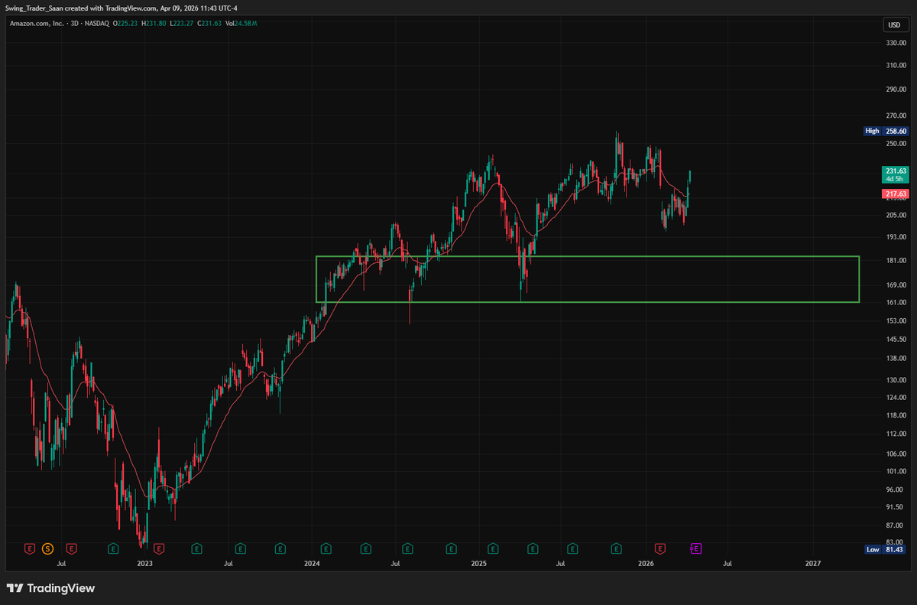
Task: Click red earnings marker left of split marker
Action: point(30,548)
